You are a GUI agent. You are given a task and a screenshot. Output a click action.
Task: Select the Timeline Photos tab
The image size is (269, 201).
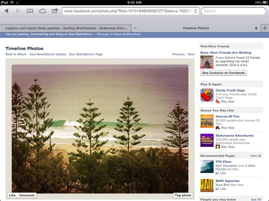pos(196,28)
